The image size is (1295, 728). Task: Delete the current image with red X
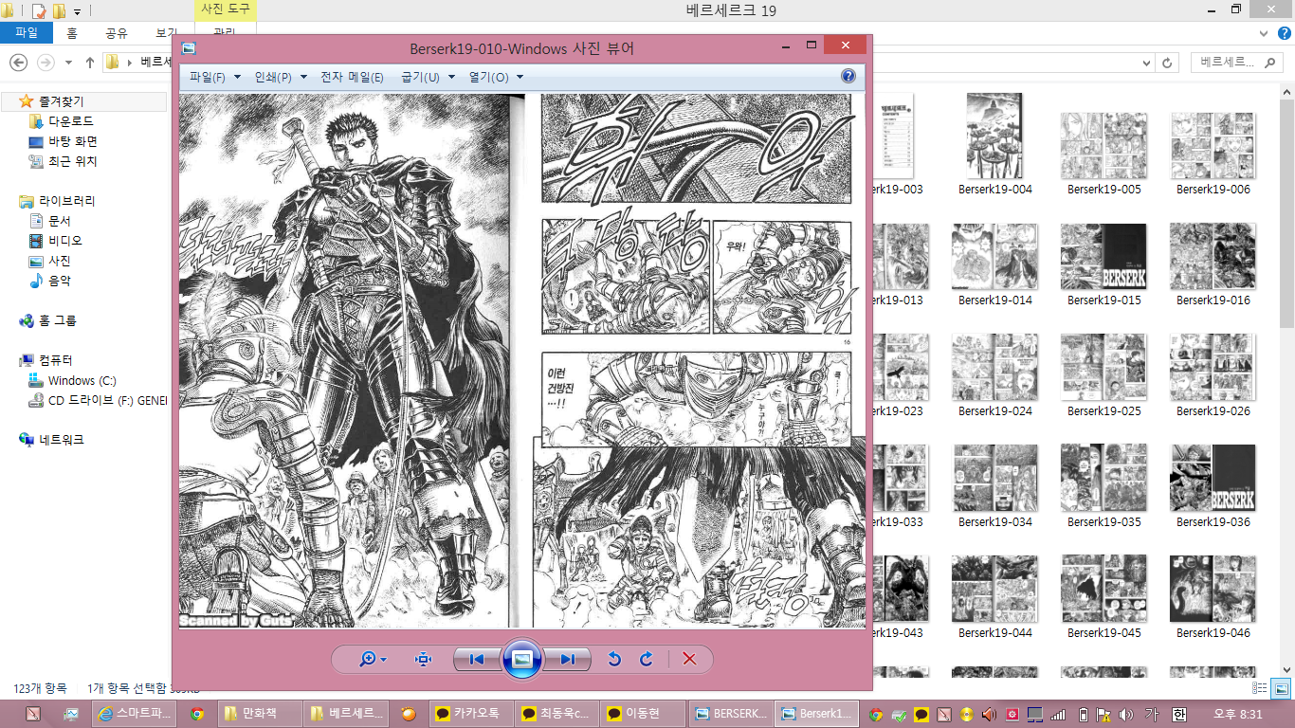(689, 660)
